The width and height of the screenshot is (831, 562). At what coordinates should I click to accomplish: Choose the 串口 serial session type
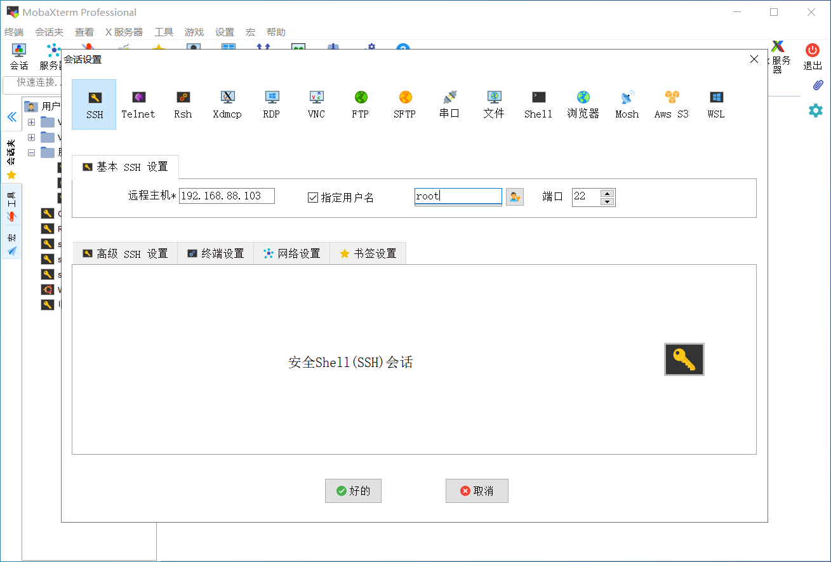tap(449, 103)
